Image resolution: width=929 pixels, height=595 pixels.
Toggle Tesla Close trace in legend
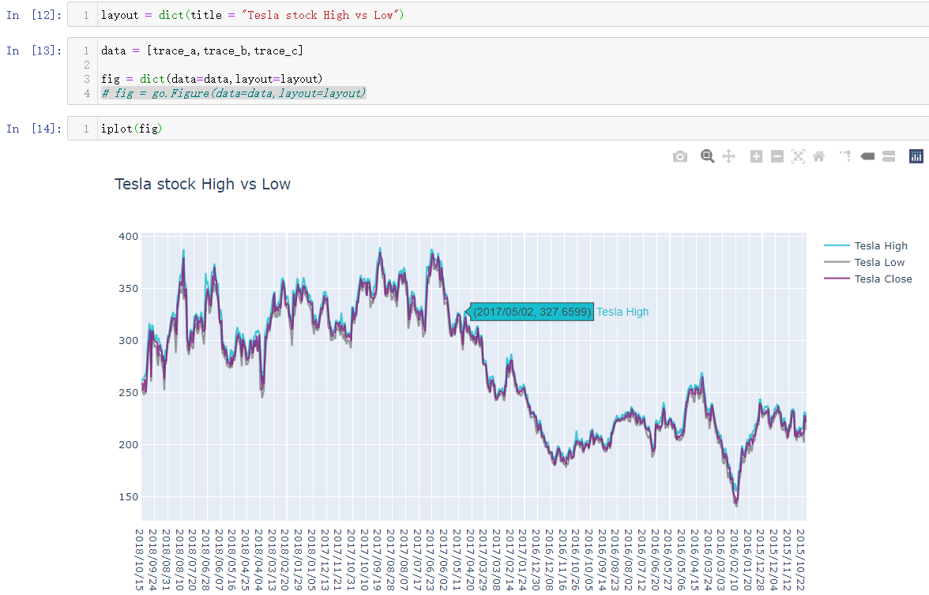click(868, 279)
